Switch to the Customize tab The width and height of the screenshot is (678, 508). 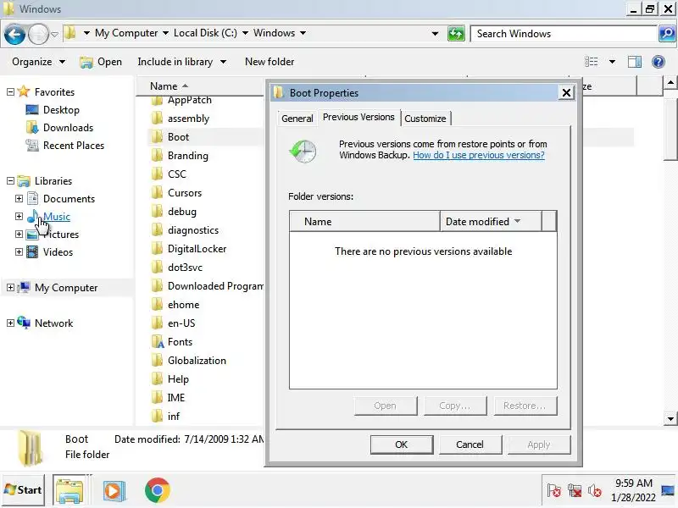pyautogui.click(x=425, y=119)
